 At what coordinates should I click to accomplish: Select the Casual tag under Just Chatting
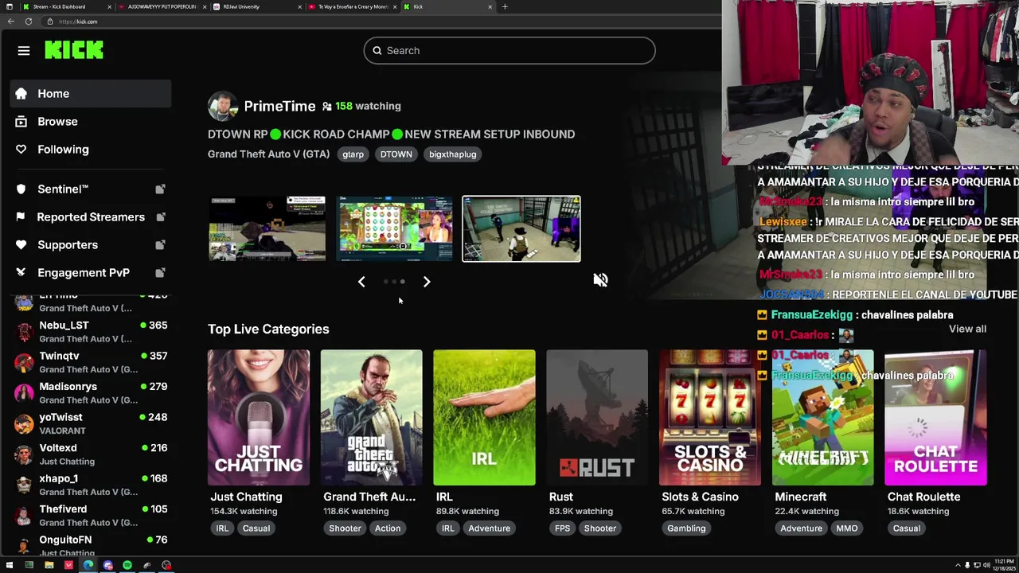pyautogui.click(x=256, y=528)
